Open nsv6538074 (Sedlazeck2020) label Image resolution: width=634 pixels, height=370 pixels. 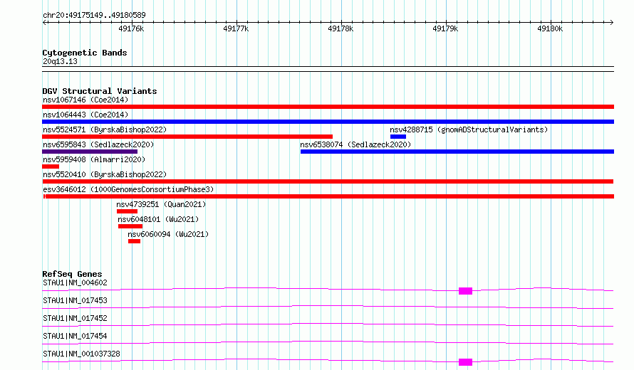tap(355, 144)
